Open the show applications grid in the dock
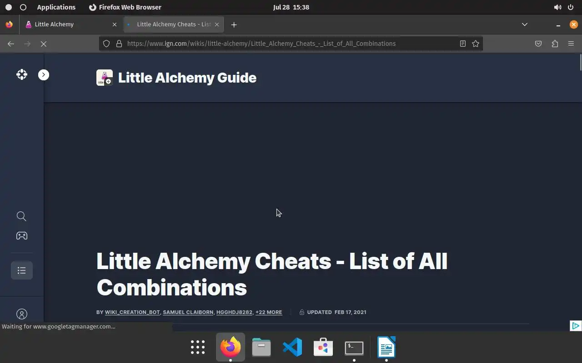The height and width of the screenshot is (363, 582). tap(198, 348)
